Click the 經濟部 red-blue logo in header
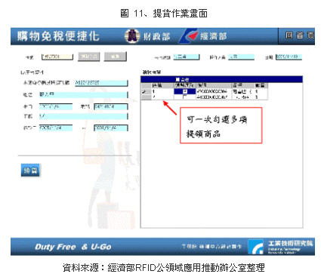This screenshot has width=321, height=277. (189, 36)
